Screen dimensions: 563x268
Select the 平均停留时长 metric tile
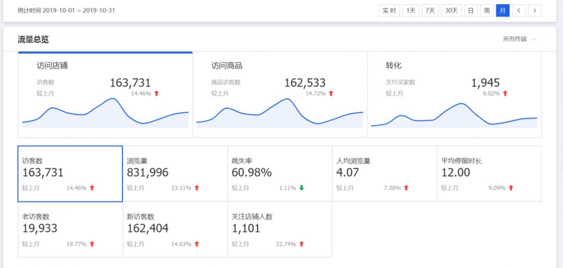(489, 174)
